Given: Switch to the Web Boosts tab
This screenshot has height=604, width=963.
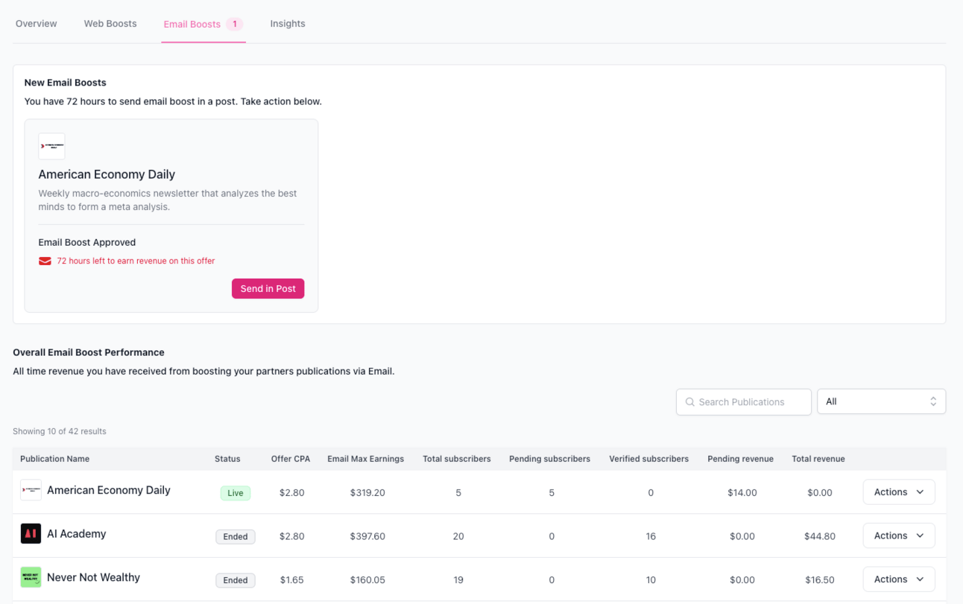Looking at the screenshot, I should pyautogui.click(x=110, y=24).
